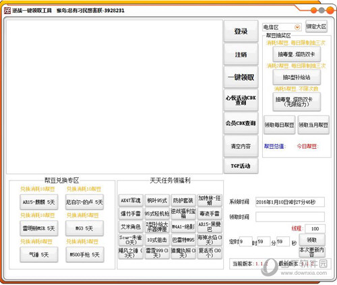This screenshot has width=337, height=285.
Task: Click the app logo icon in title bar
Action: click(7, 10)
